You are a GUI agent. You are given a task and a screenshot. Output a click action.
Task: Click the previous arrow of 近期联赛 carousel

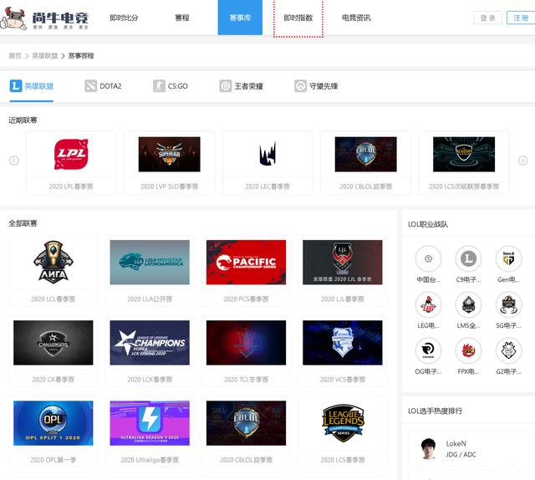pyautogui.click(x=14, y=161)
